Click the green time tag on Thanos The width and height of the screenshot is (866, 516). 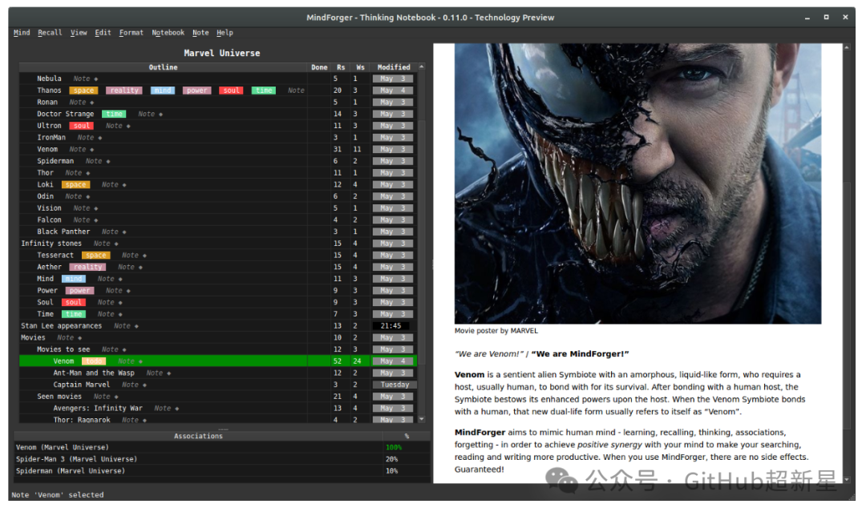pyautogui.click(x=264, y=91)
